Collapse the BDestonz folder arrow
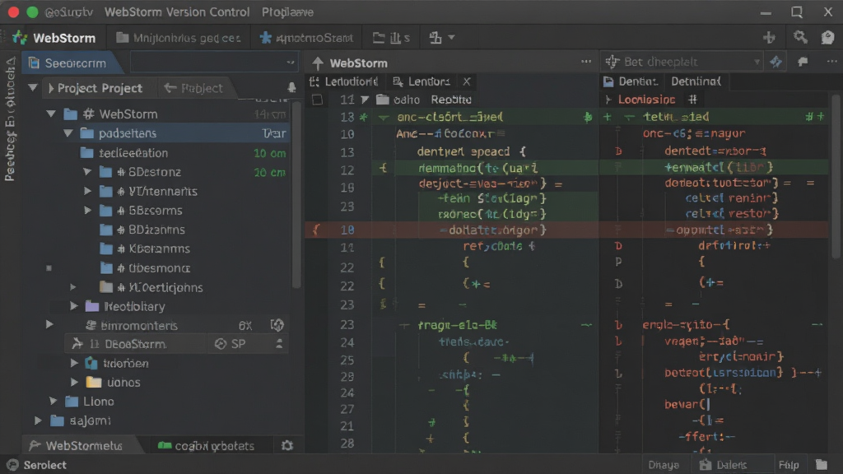 87,172
